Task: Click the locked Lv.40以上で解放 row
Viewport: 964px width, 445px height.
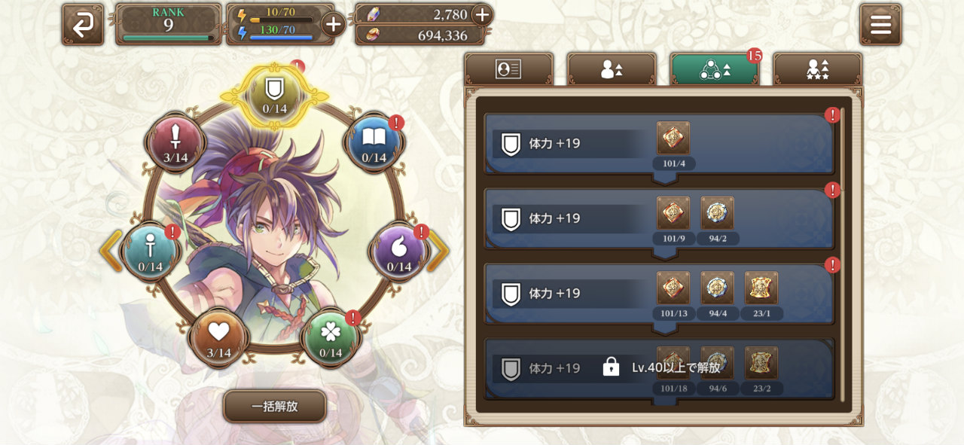Action: [x=659, y=368]
